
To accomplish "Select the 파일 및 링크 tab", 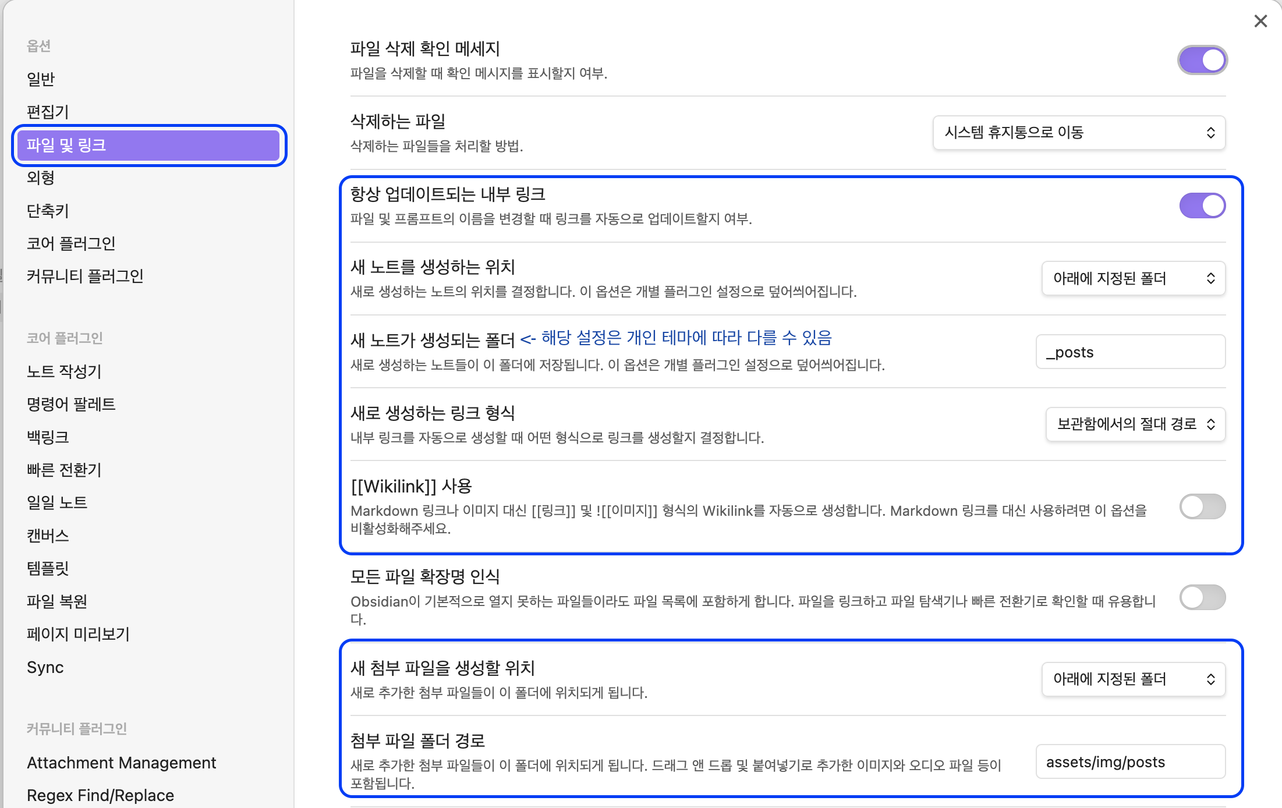I will pyautogui.click(x=148, y=145).
